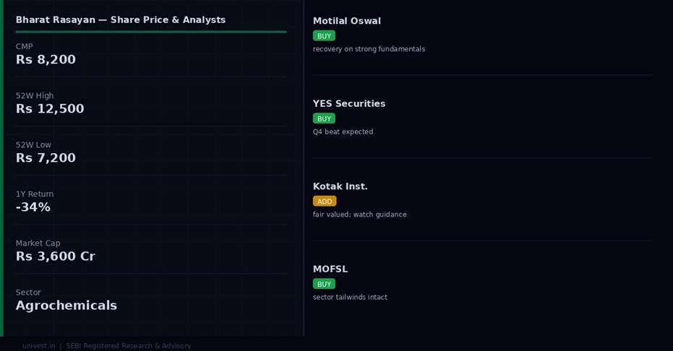This screenshot has height=351, width=673.
Task: Select the Sector label
Action: point(28,292)
